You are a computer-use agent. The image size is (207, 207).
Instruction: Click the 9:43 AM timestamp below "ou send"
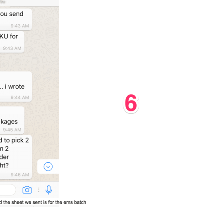pyautogui.click(x=20, y=26)
